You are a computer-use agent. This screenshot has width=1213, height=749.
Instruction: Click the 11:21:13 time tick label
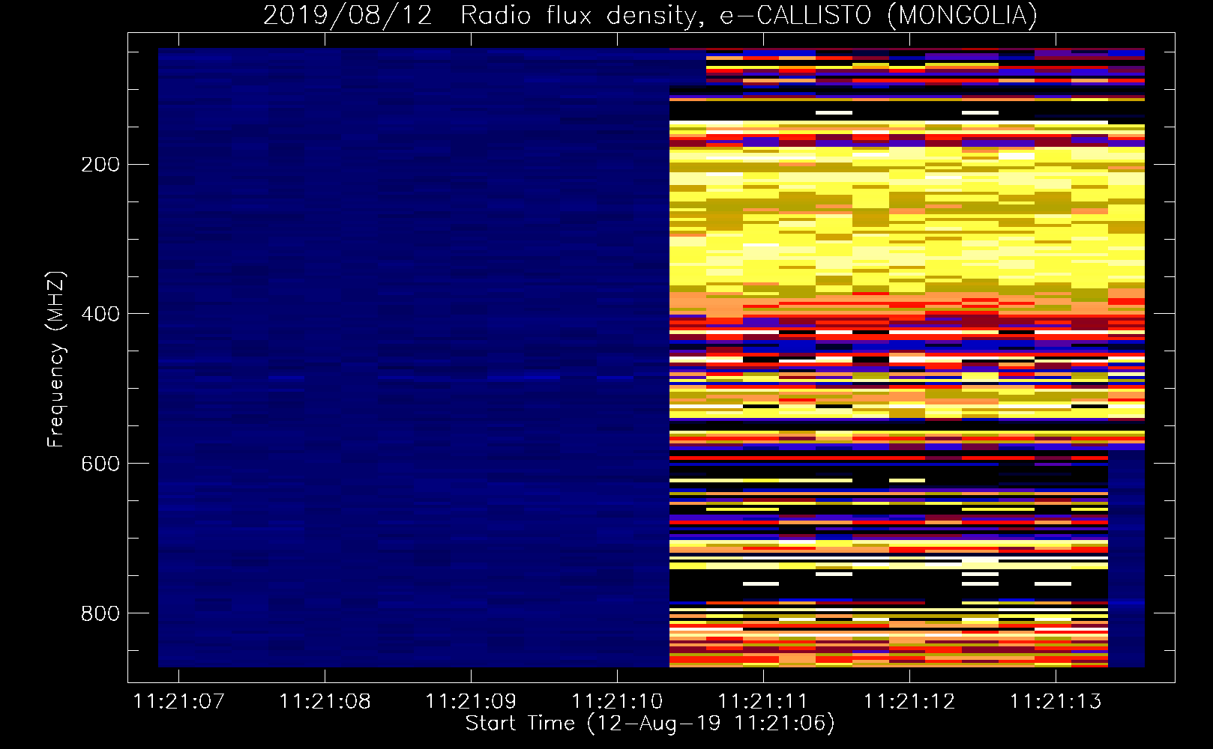[x=1056, y=701]
